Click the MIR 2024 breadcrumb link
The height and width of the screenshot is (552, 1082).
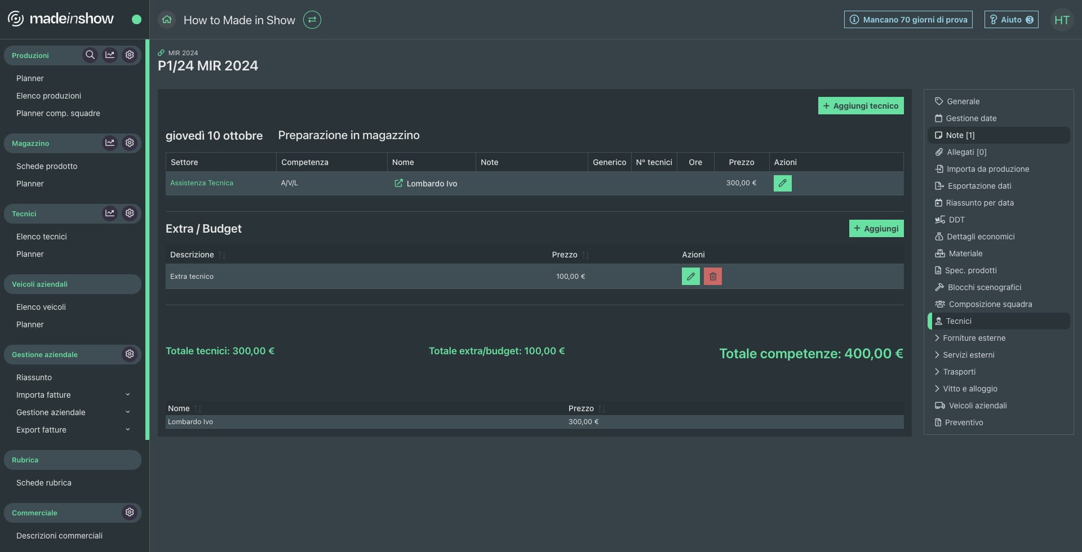click(183, 53)
